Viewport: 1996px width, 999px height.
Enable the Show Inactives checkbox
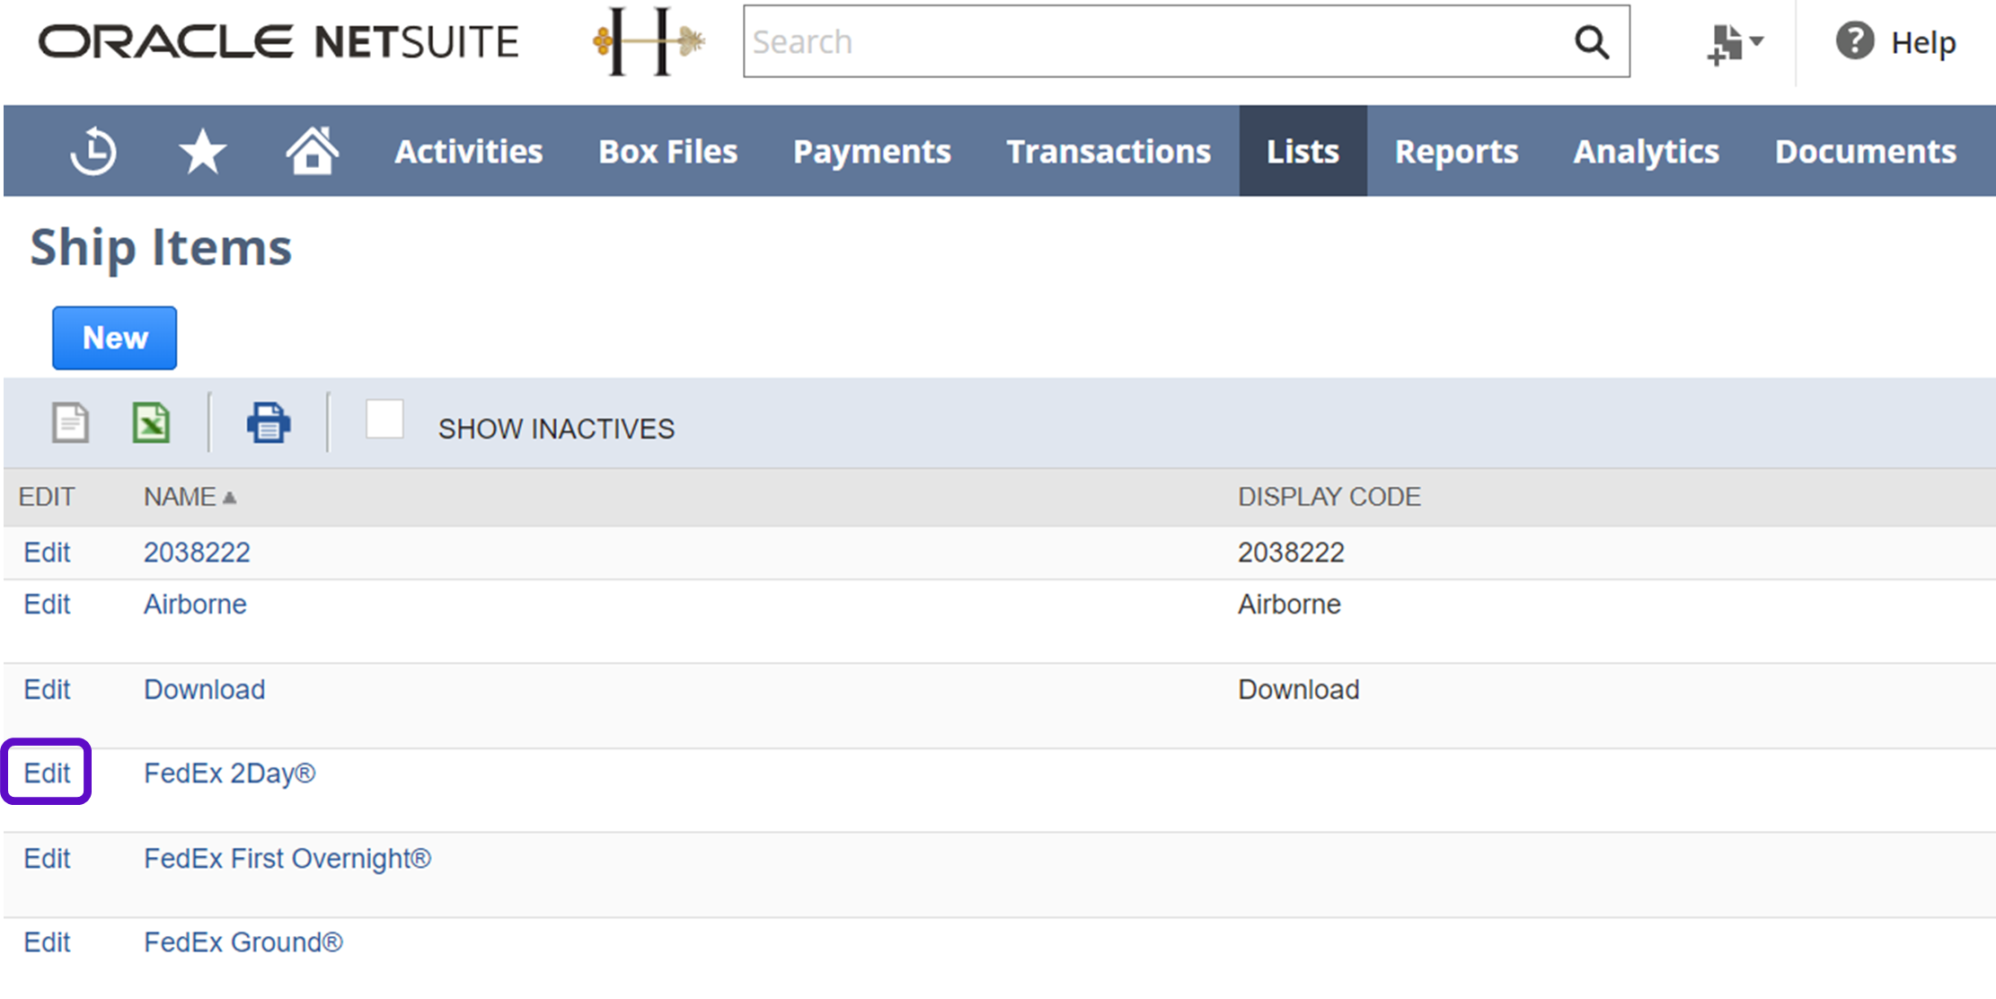384,420
